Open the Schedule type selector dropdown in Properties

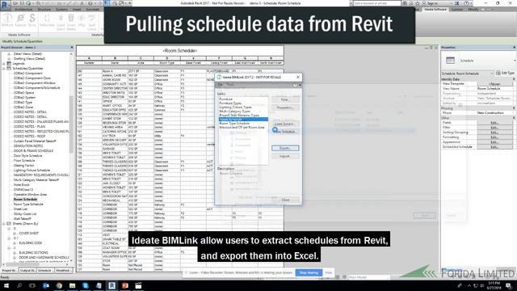tap(515, 61)
